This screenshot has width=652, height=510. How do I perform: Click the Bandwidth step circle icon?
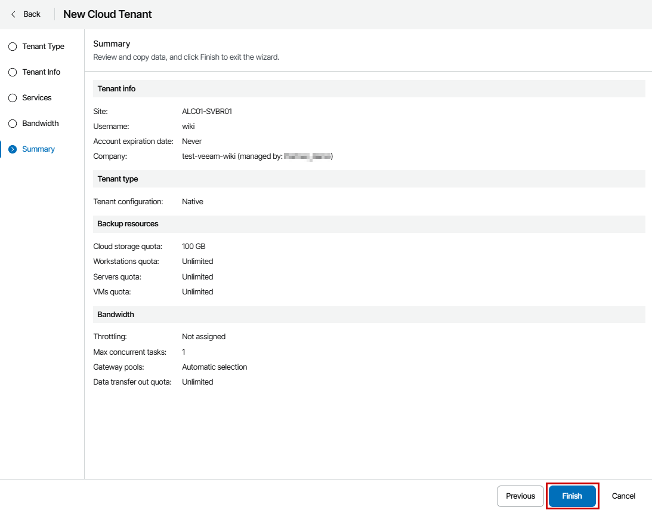point(12,123)
